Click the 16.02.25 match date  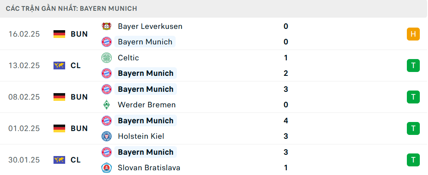coord(24,34)
